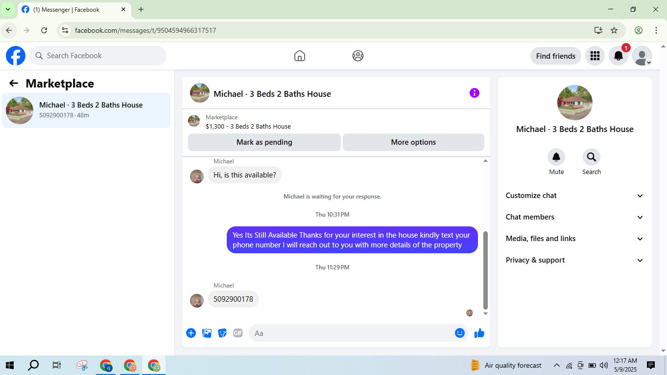
Task: Expand Privacy & support section
Action: [x=575, y=260]
